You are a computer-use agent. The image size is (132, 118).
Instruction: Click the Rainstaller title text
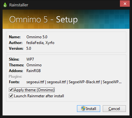click(19, 5)
